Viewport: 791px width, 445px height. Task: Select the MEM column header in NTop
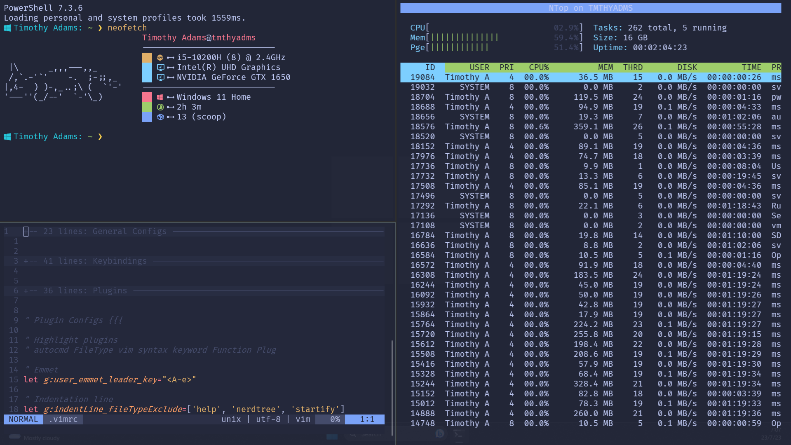coord(606,67)
